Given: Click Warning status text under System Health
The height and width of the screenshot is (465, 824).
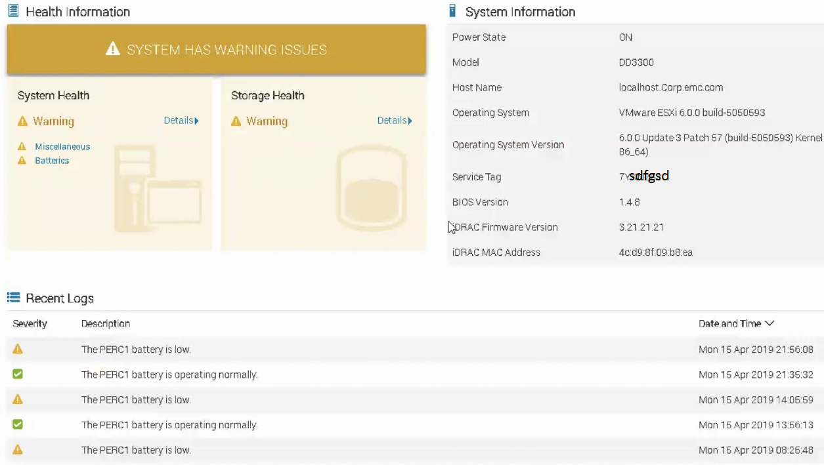Looking at the screenshot, I should [53, 121].
